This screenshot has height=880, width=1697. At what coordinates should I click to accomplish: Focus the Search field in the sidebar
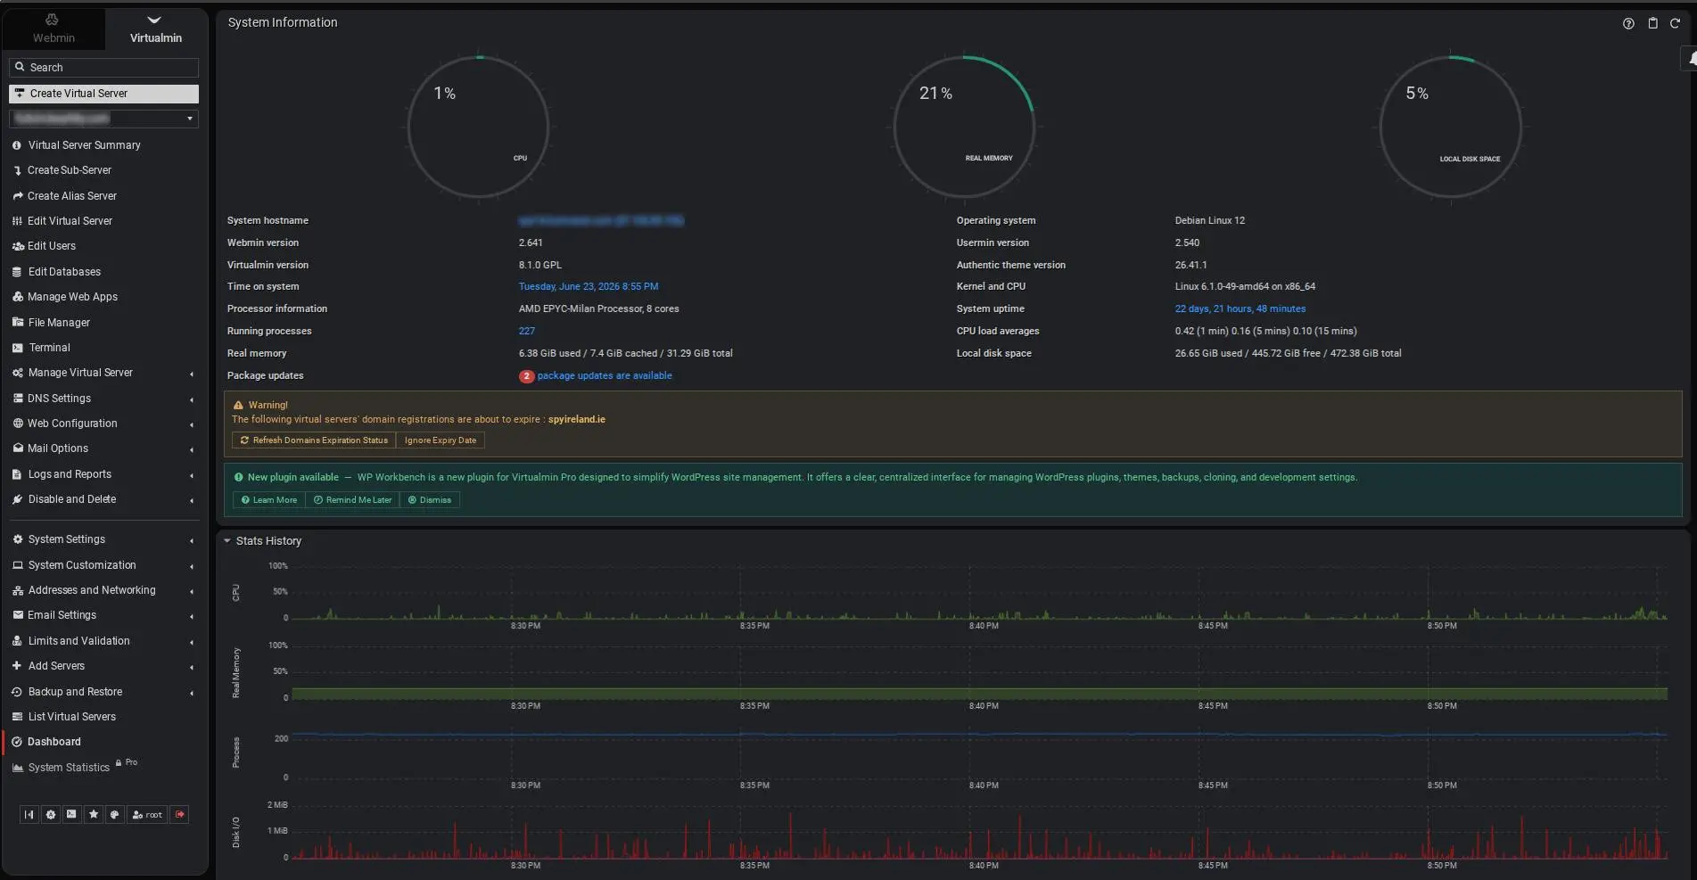103,68
